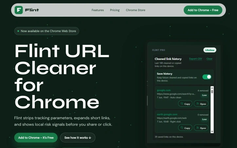
Task: Go to Chrome Store nav link
Action: [x=136, y=10]
